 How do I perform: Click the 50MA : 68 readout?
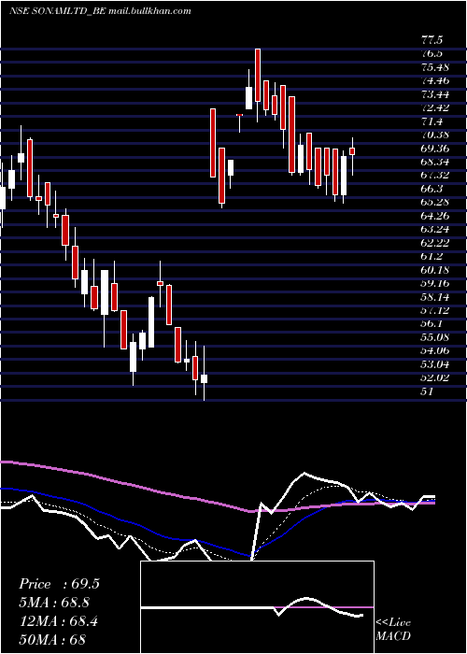(x=53, y=639)
